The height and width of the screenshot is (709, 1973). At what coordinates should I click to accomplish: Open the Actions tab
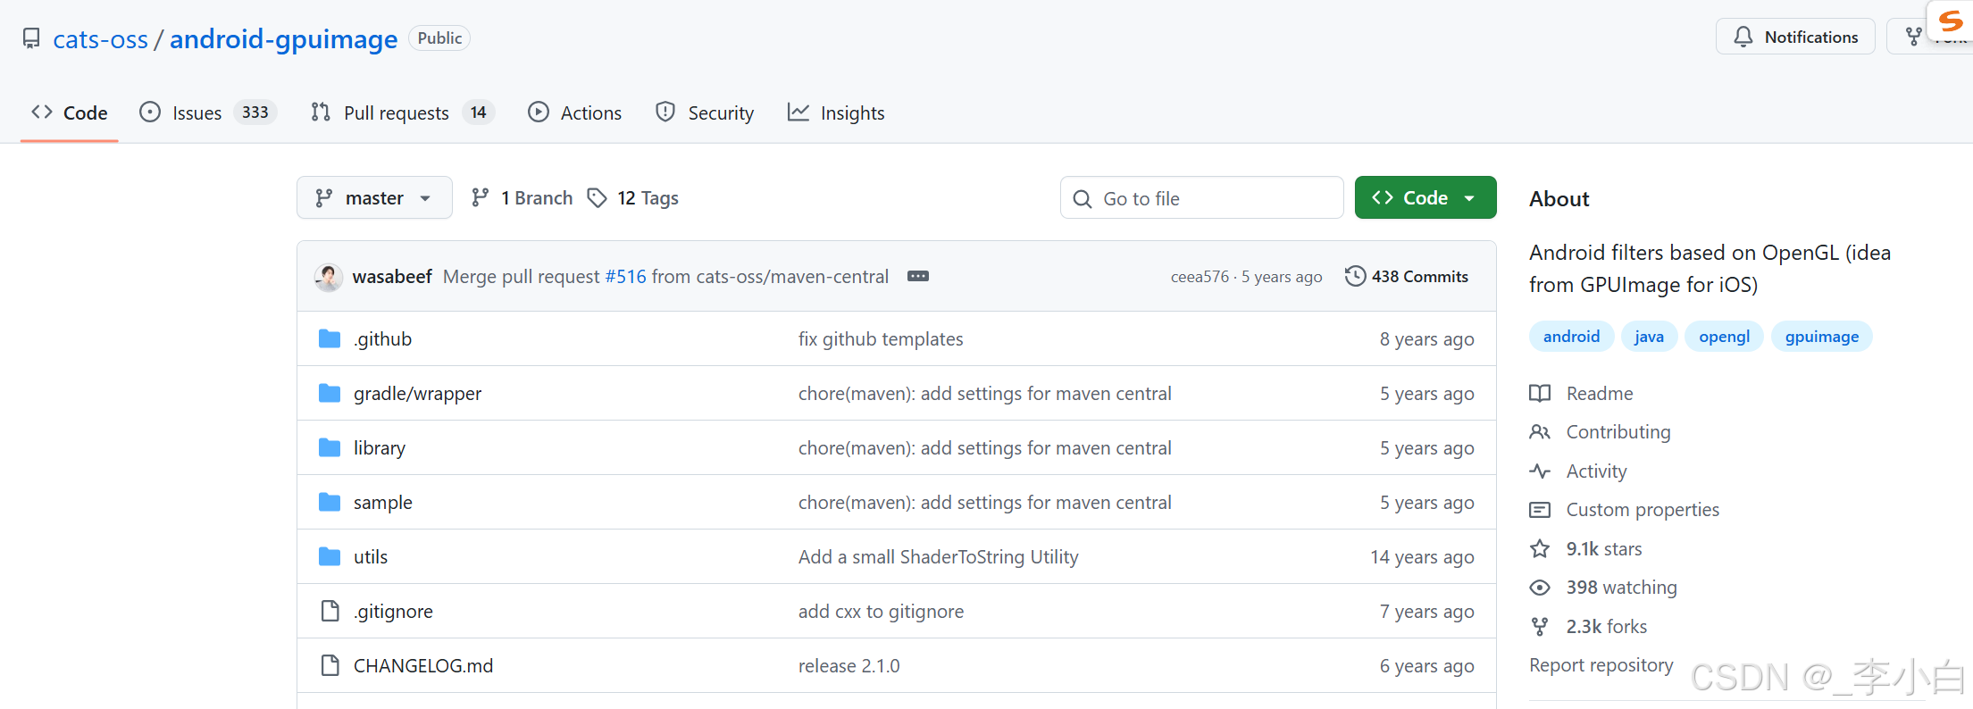tap(574, 113)
